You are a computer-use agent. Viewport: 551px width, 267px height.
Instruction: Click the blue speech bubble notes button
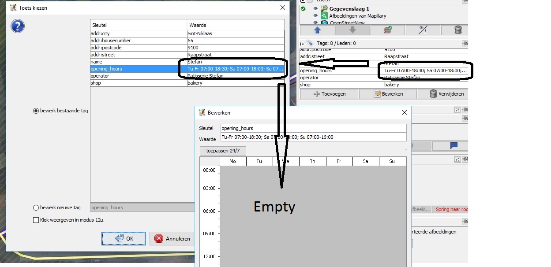pyautogui.click(x=454, y=146)
